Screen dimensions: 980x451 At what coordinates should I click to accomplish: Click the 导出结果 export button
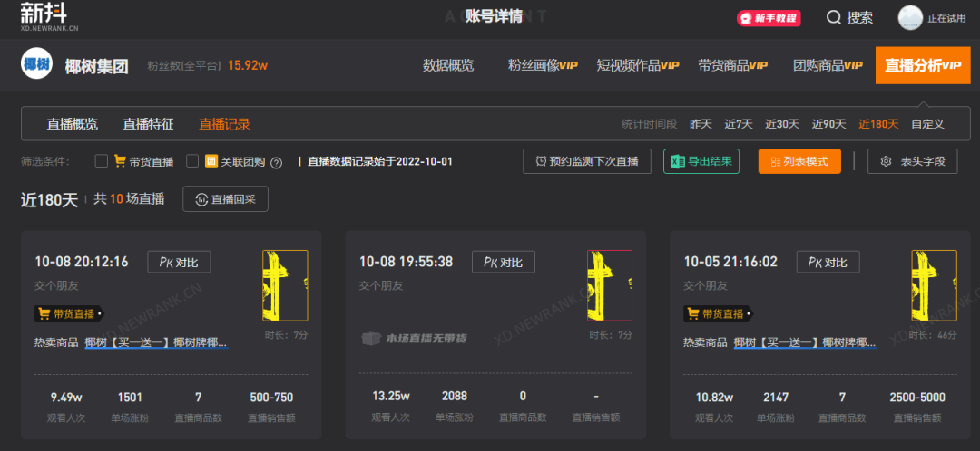[x=701, y=161]
